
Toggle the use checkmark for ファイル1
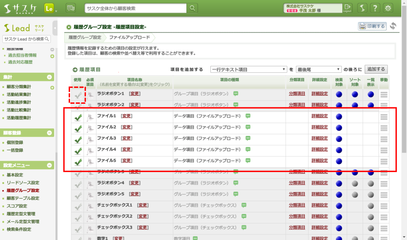click(x=78, y=118)
